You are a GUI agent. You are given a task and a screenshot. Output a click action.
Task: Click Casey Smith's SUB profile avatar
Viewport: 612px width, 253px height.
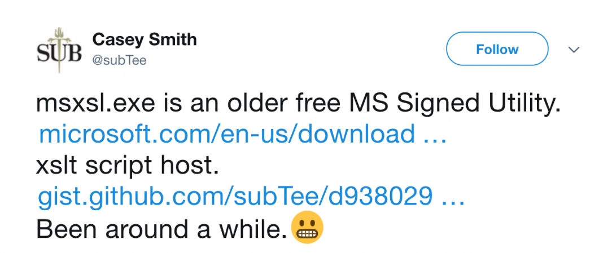coord(59,50)
